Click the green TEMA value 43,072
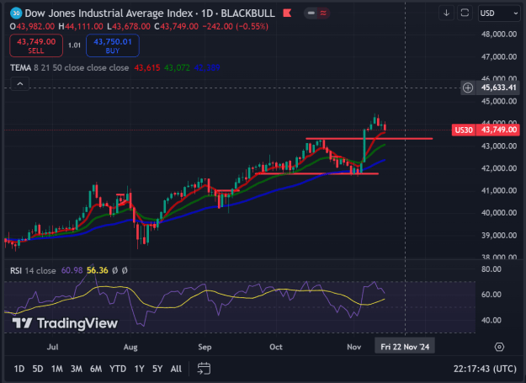This screenshot has height=383, width=526. point(177,67)
